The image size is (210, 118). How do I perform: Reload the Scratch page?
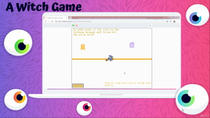[52, 21]
